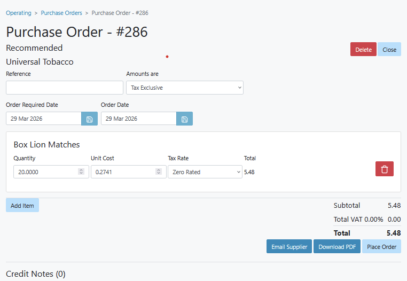Go to Purchase Orders breadcrumb

coord(61,13)
